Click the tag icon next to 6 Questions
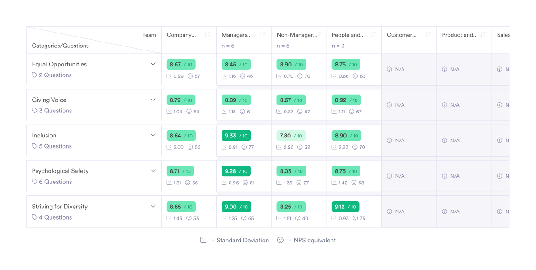Image resolution: width=536 pixels, height=270 pixels. tap(34, 181)
